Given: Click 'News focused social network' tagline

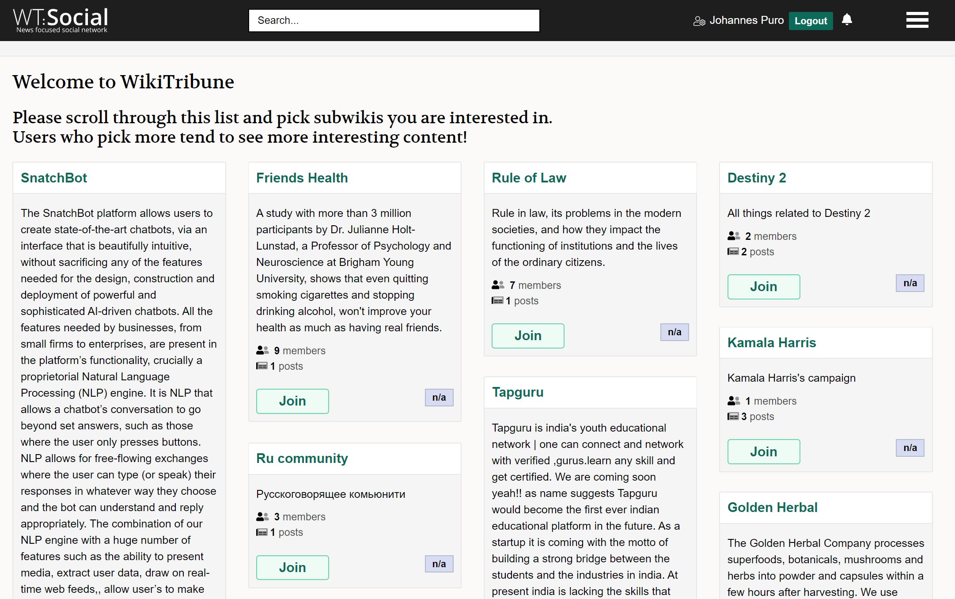Looking at the screenshot, I should tap(62, 30).
